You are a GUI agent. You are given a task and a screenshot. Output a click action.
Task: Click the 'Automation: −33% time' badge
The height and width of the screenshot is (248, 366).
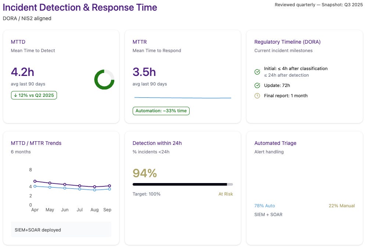tap(161, 111)
